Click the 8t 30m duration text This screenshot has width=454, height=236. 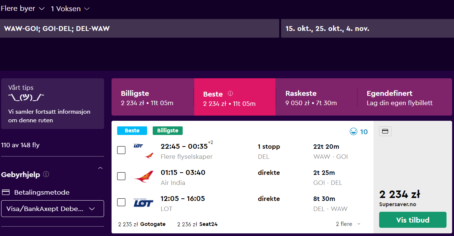coord(324,199)
